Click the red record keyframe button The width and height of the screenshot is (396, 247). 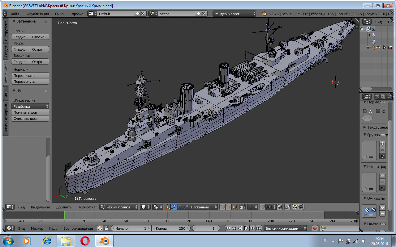coord(315,228)
